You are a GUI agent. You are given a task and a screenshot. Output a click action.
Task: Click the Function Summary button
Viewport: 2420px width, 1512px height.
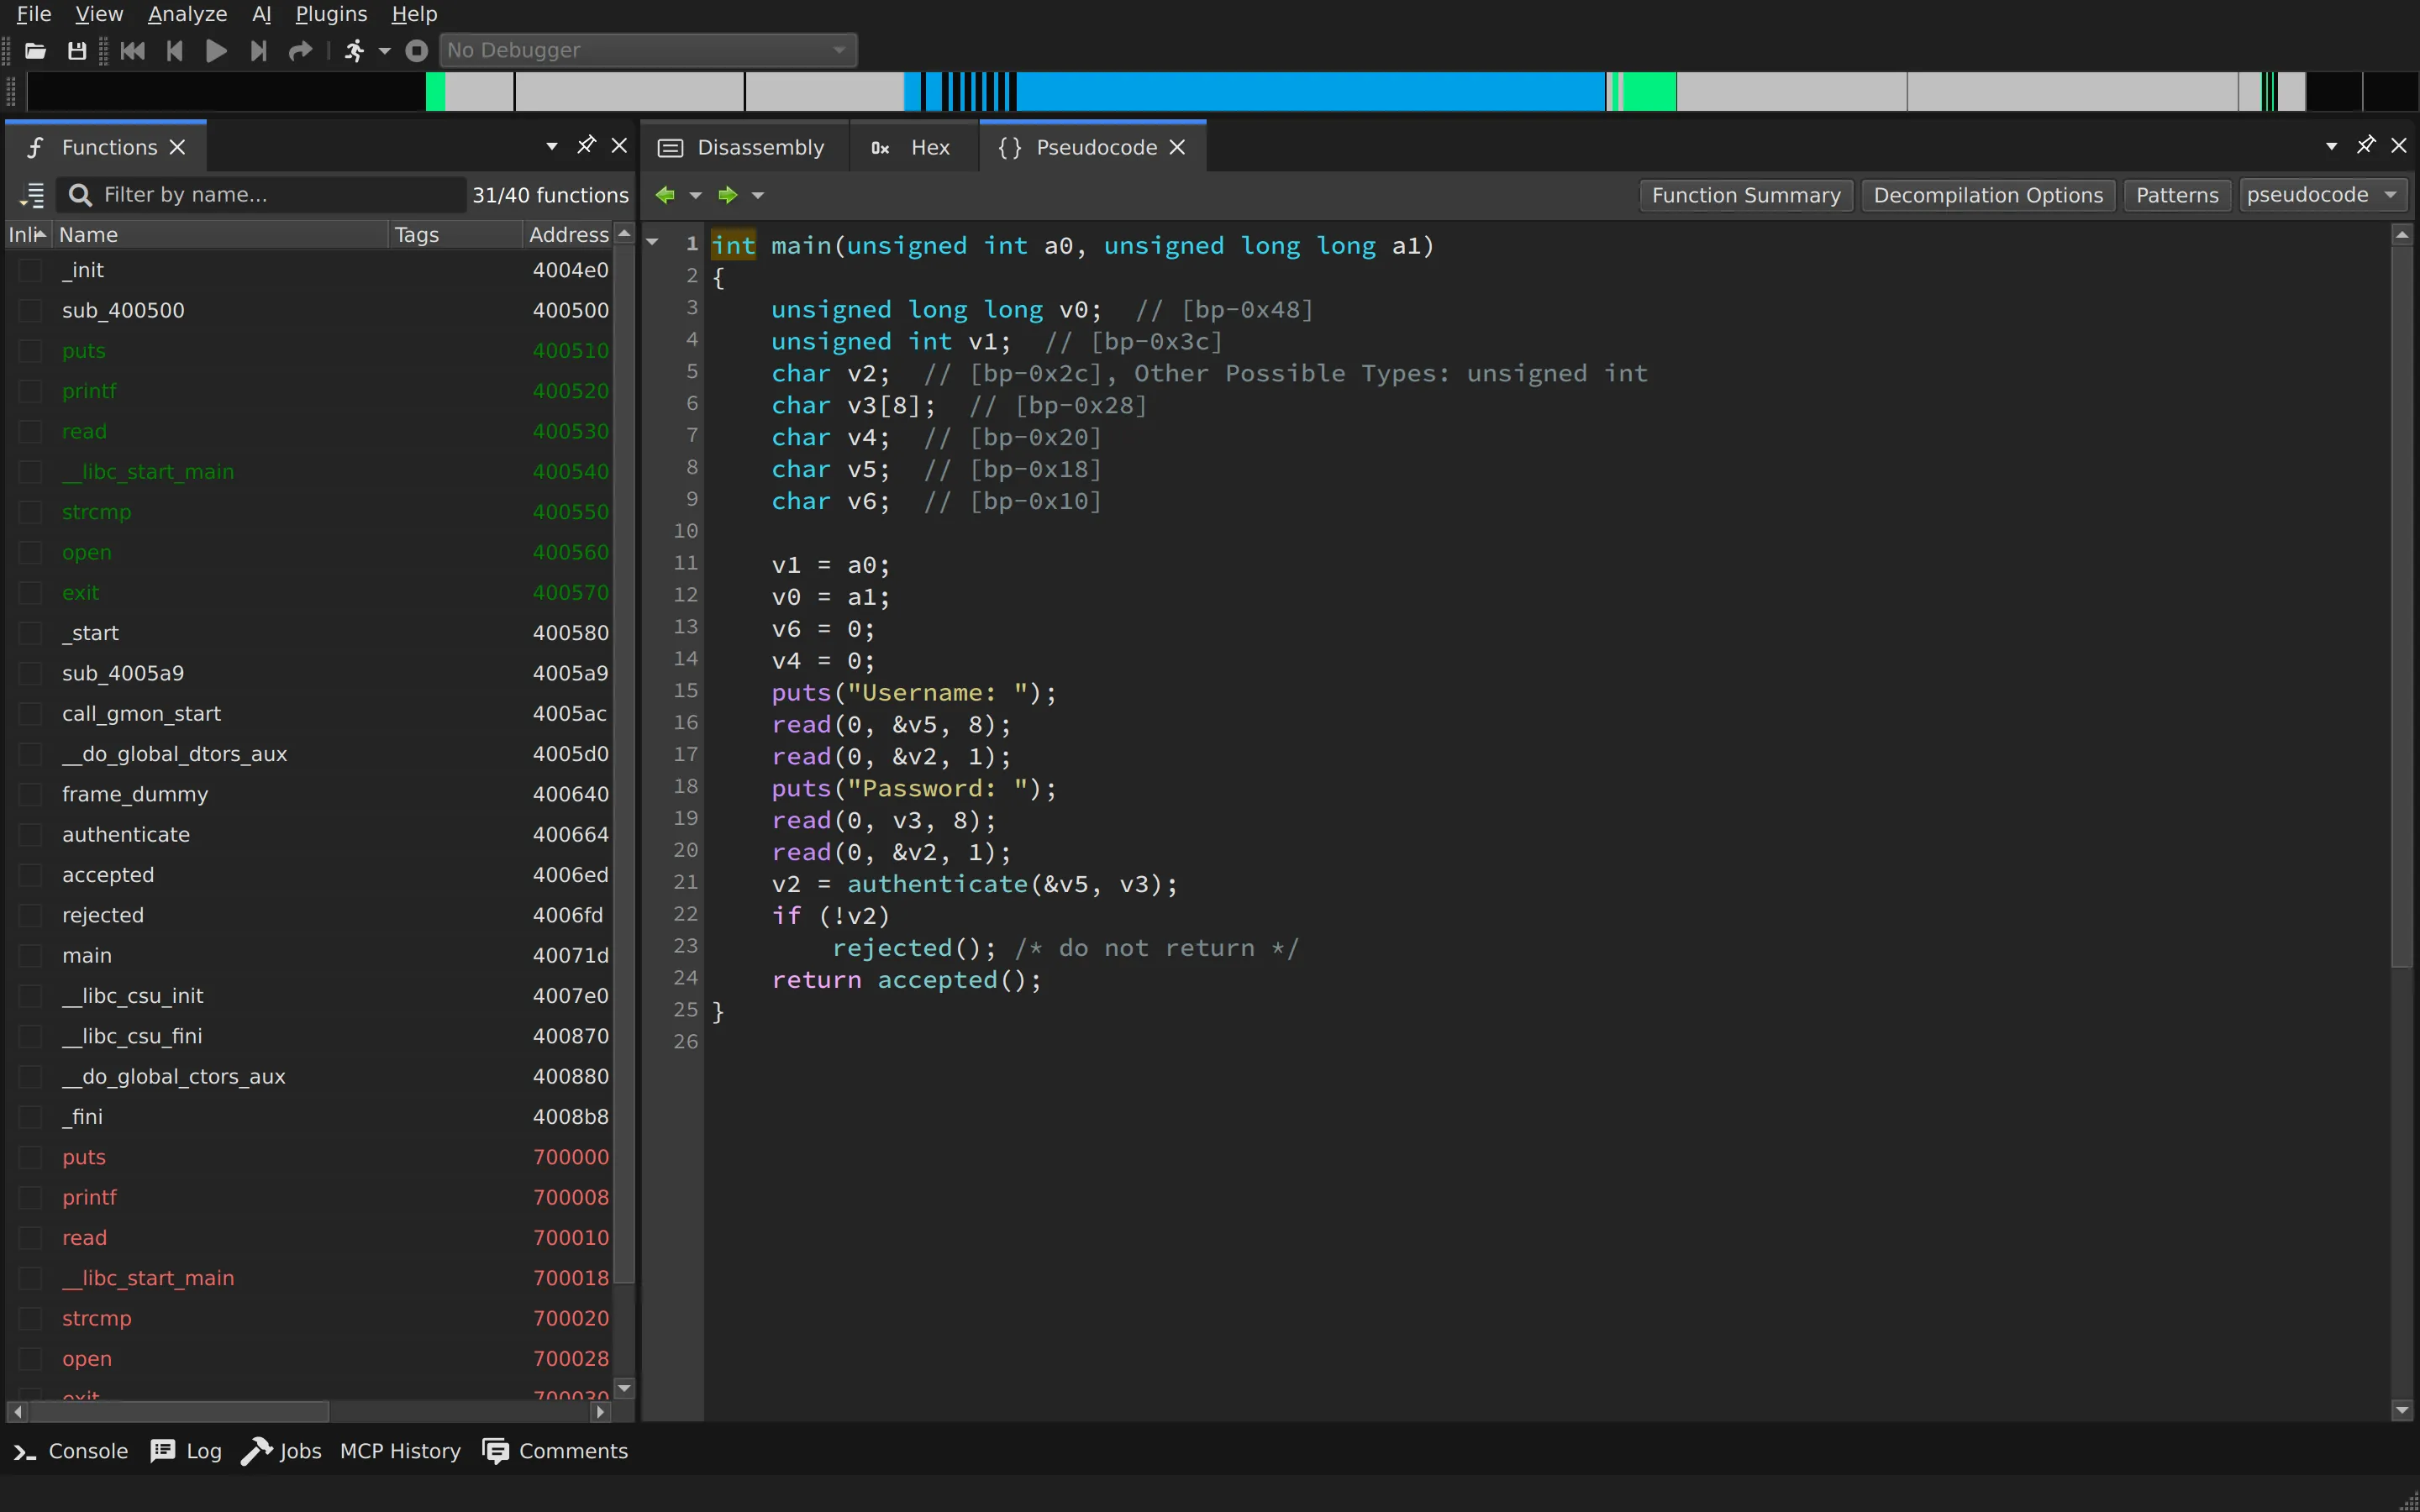(1746, 195)
